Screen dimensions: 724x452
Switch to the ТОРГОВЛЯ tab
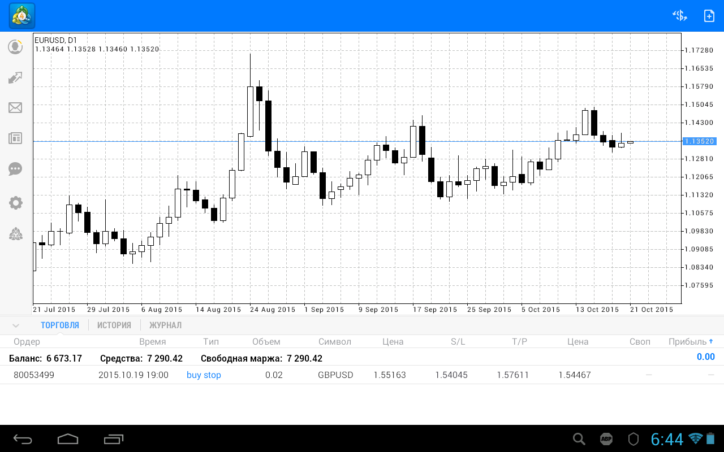click(60, 325)
